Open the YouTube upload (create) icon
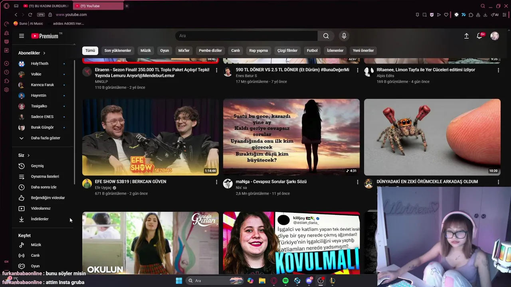Image resolution: width=511 pixels, height=287 pixels. [x=466, y=36]
